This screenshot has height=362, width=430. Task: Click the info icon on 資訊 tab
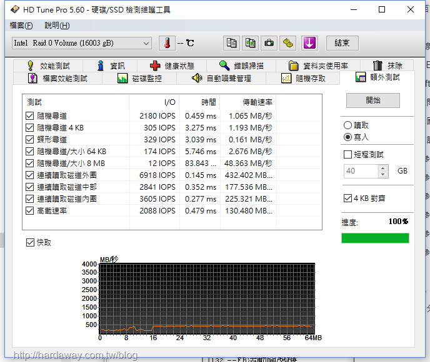pos(101,66)
